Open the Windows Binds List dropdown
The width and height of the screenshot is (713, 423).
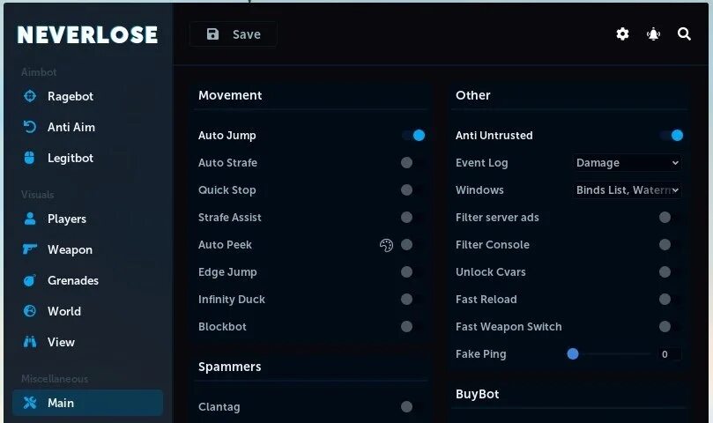point(628,189)
